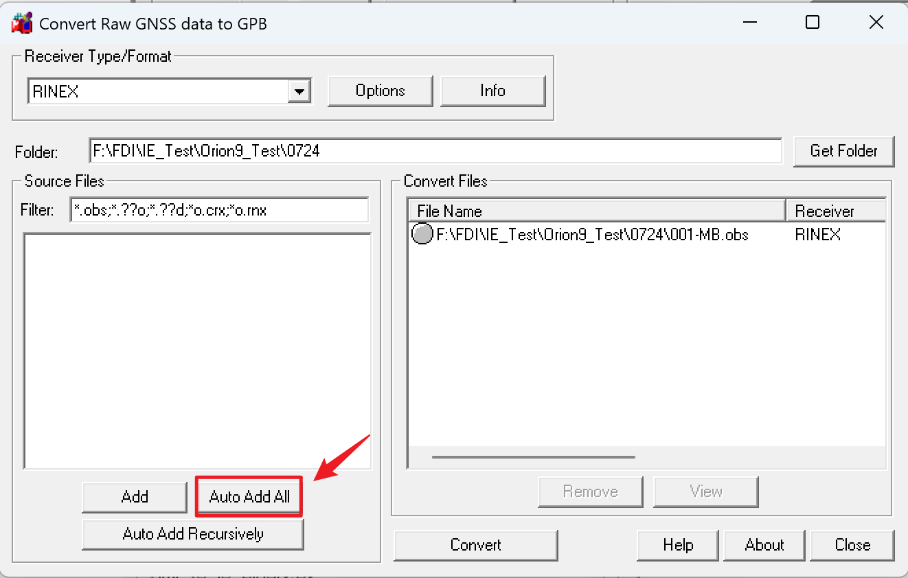Viewport: 908px width, 578px height.
Task: Click the Remove button
Action: point(591,492)
